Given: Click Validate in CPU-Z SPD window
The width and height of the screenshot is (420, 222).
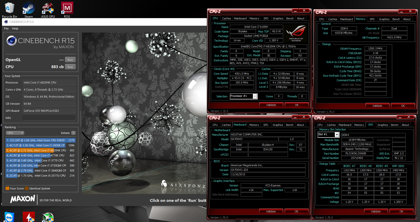Looking at the screenshot, I should coord(376,211).
